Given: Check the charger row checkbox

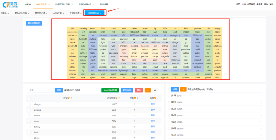Looking at the screenshot, I should [x=29, y=104].
